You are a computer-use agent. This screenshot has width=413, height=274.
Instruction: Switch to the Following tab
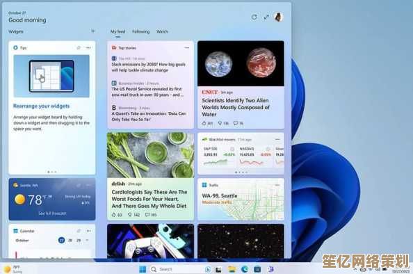[140, 31]
